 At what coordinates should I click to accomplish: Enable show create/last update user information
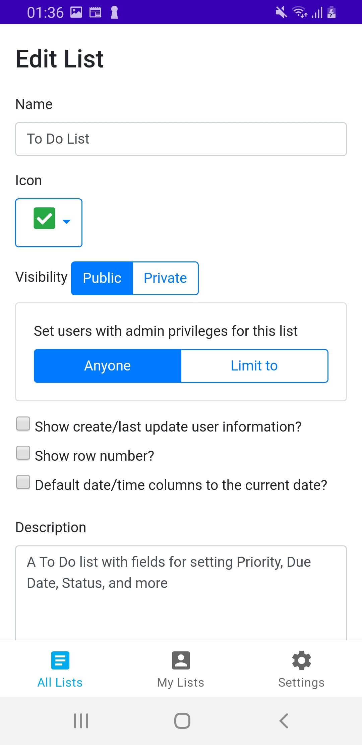point(23,424)
